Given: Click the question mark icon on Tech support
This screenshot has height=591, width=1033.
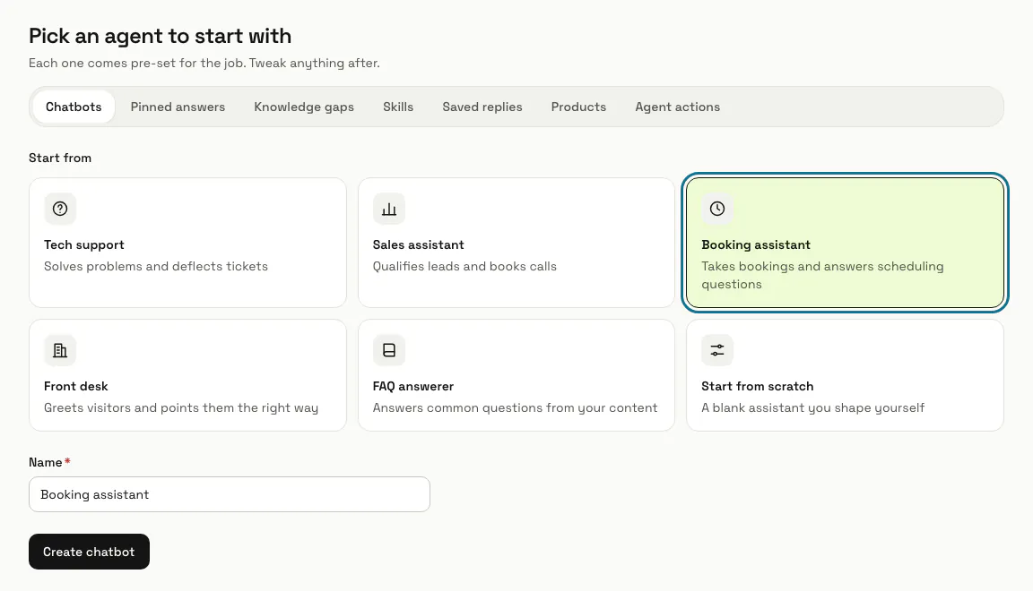Looking at the screenshot, I should point(60,209).
